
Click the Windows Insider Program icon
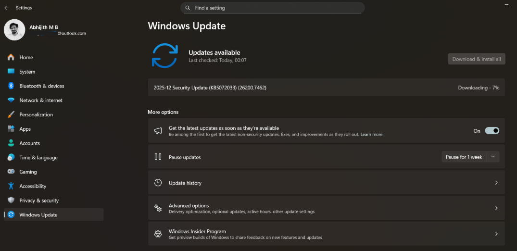[158, 234]
